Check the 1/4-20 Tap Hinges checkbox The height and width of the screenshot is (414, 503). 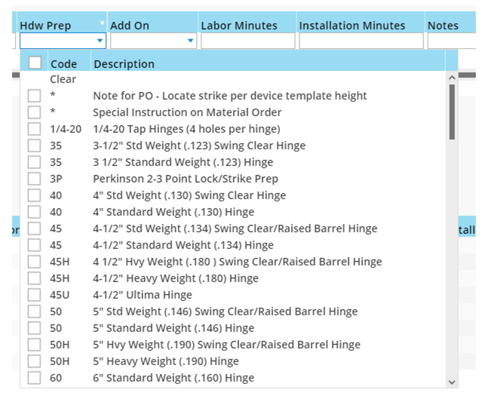pos(34,129)
